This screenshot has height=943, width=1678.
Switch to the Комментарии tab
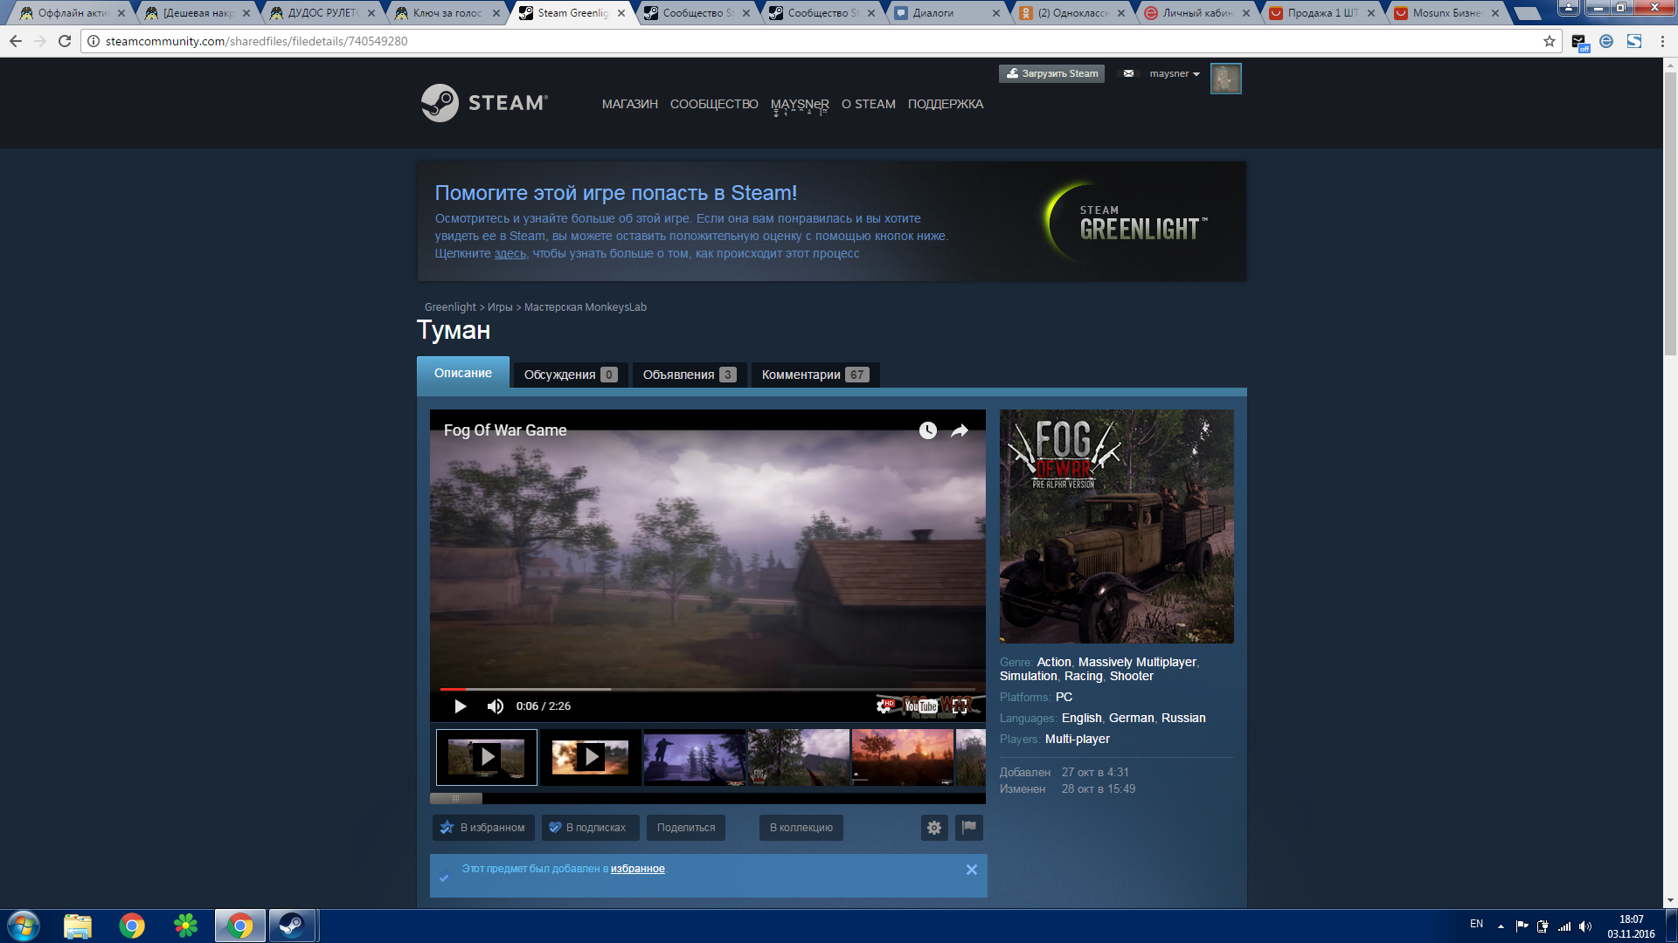(815, 375)
